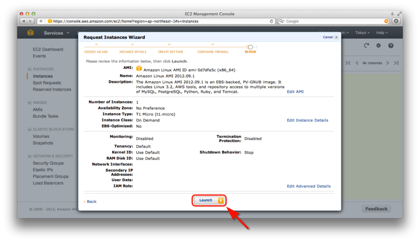
Task: Click the add bookmark plus button
Action: click(41, 21)
